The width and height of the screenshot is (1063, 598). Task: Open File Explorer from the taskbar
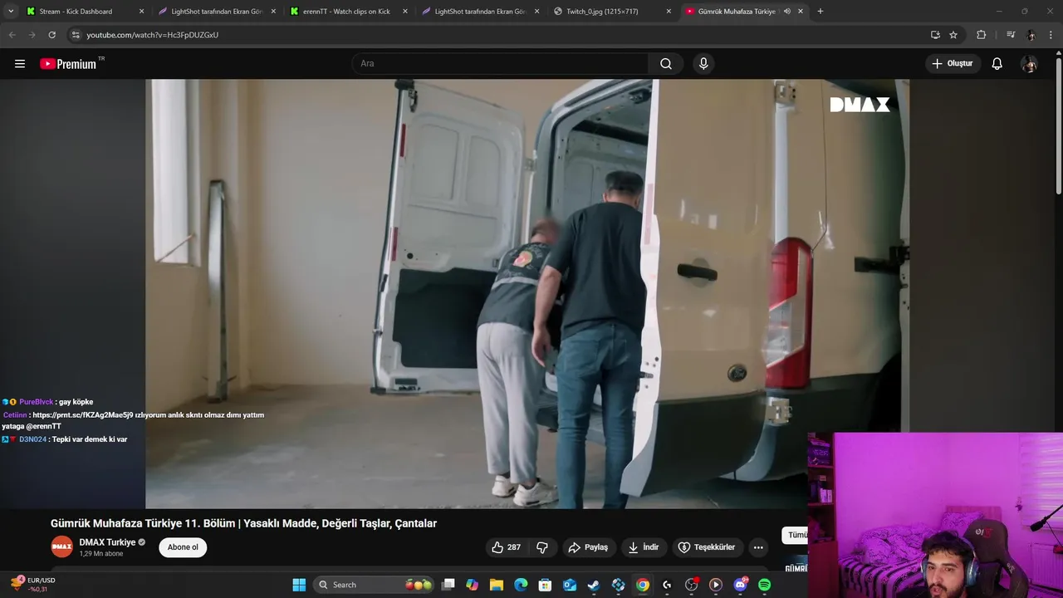(x=497, y=585)
